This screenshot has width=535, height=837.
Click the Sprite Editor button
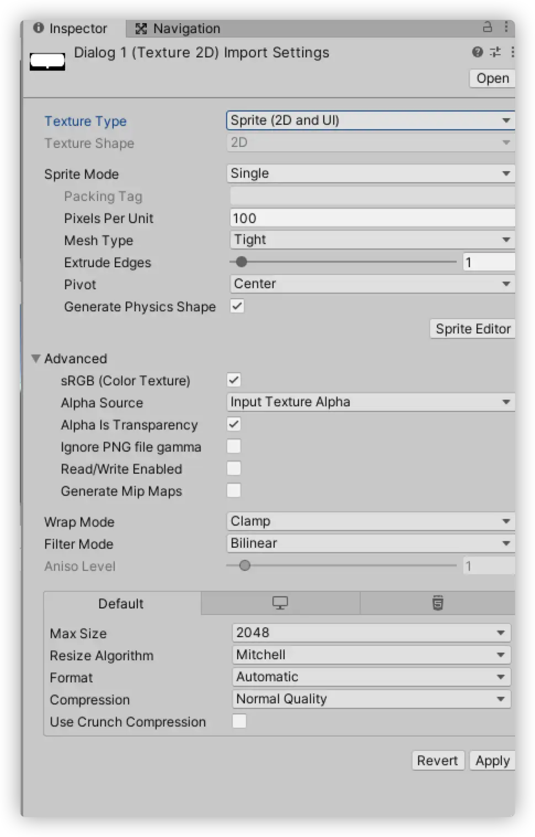(472, 329)
